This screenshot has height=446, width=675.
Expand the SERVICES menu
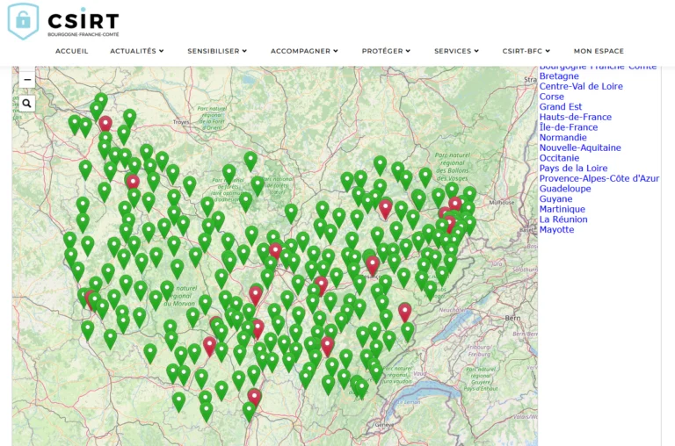pos(456,51)
